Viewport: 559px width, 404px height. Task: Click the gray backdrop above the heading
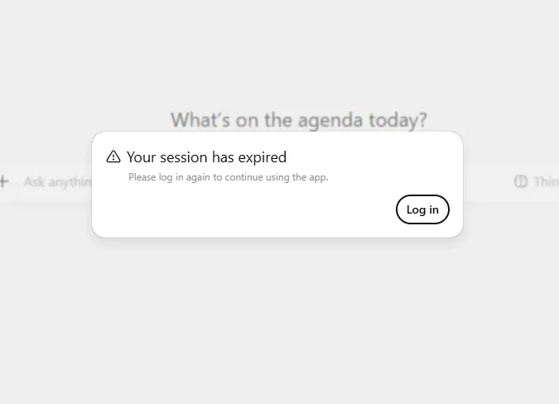coord(280,54)
